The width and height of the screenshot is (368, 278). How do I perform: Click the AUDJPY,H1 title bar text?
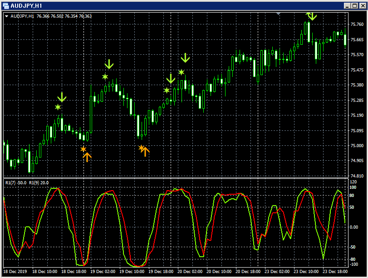point(27,6)
